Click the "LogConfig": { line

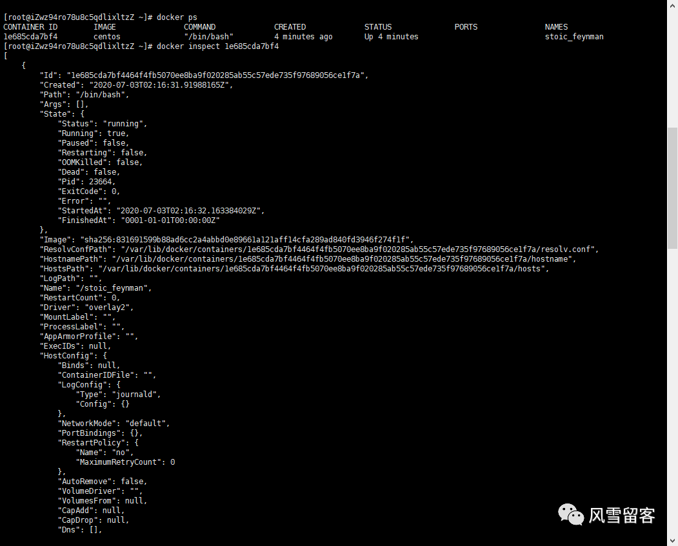[89, 385]
